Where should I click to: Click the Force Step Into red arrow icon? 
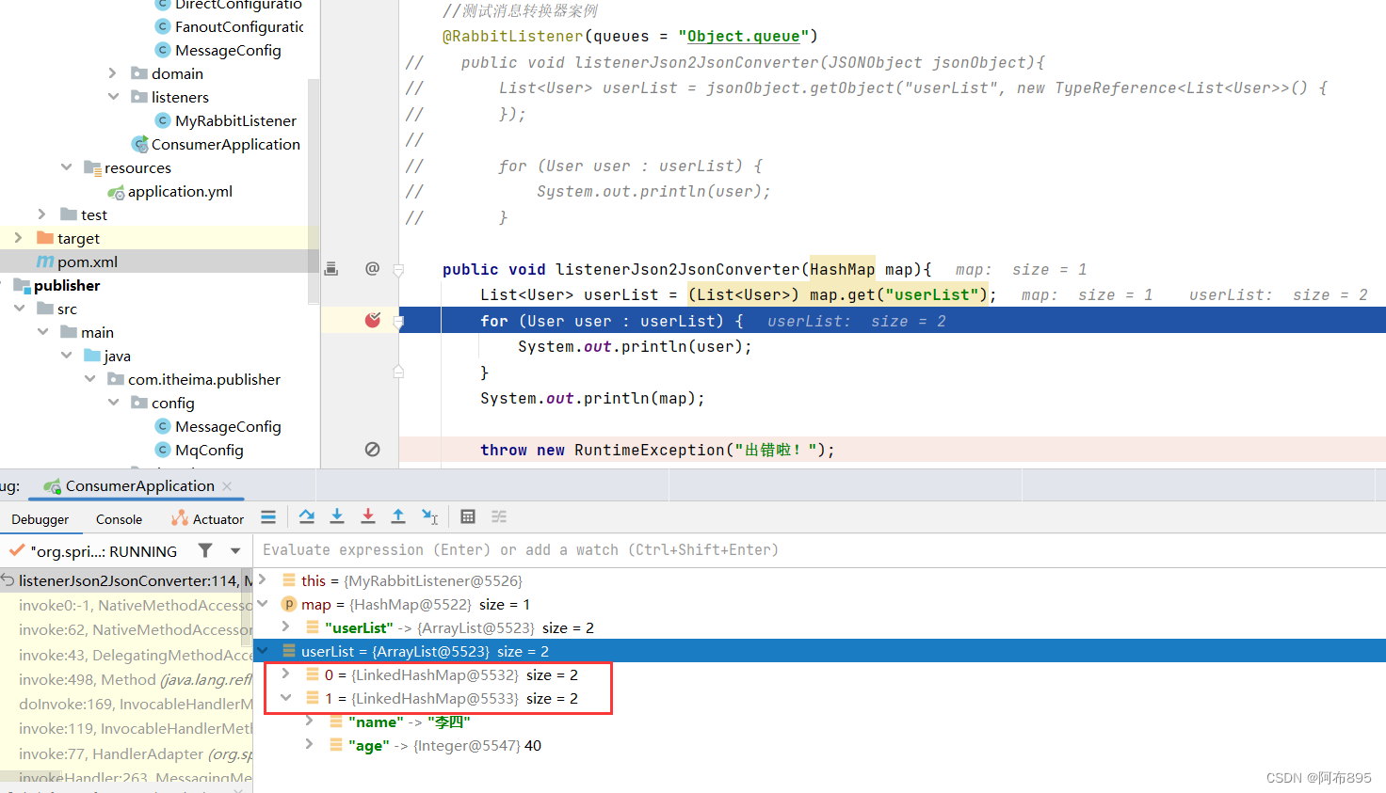368,516
